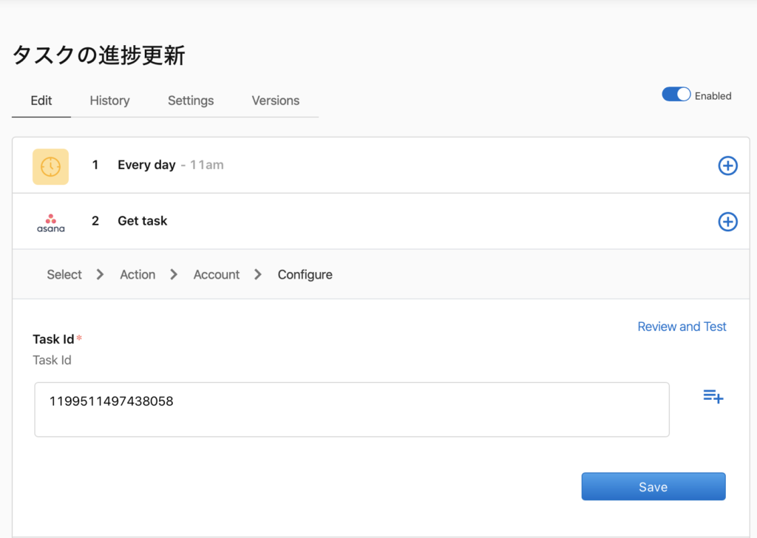Add step after Get task action

pos(727,222)
